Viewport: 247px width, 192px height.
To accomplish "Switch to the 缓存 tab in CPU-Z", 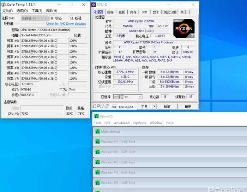I will [110, 12].
